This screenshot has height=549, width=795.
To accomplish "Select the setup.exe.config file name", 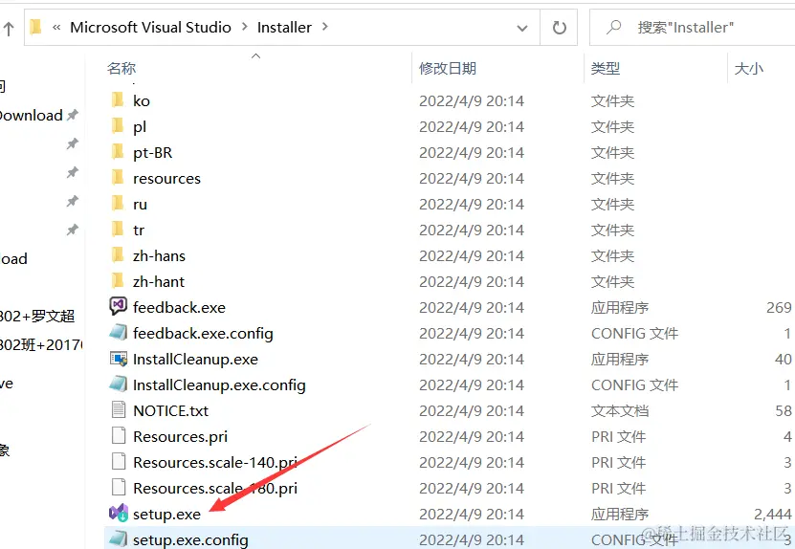I will coord(190,539).
